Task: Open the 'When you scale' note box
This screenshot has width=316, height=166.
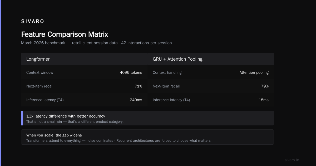Action: [147, 137]
